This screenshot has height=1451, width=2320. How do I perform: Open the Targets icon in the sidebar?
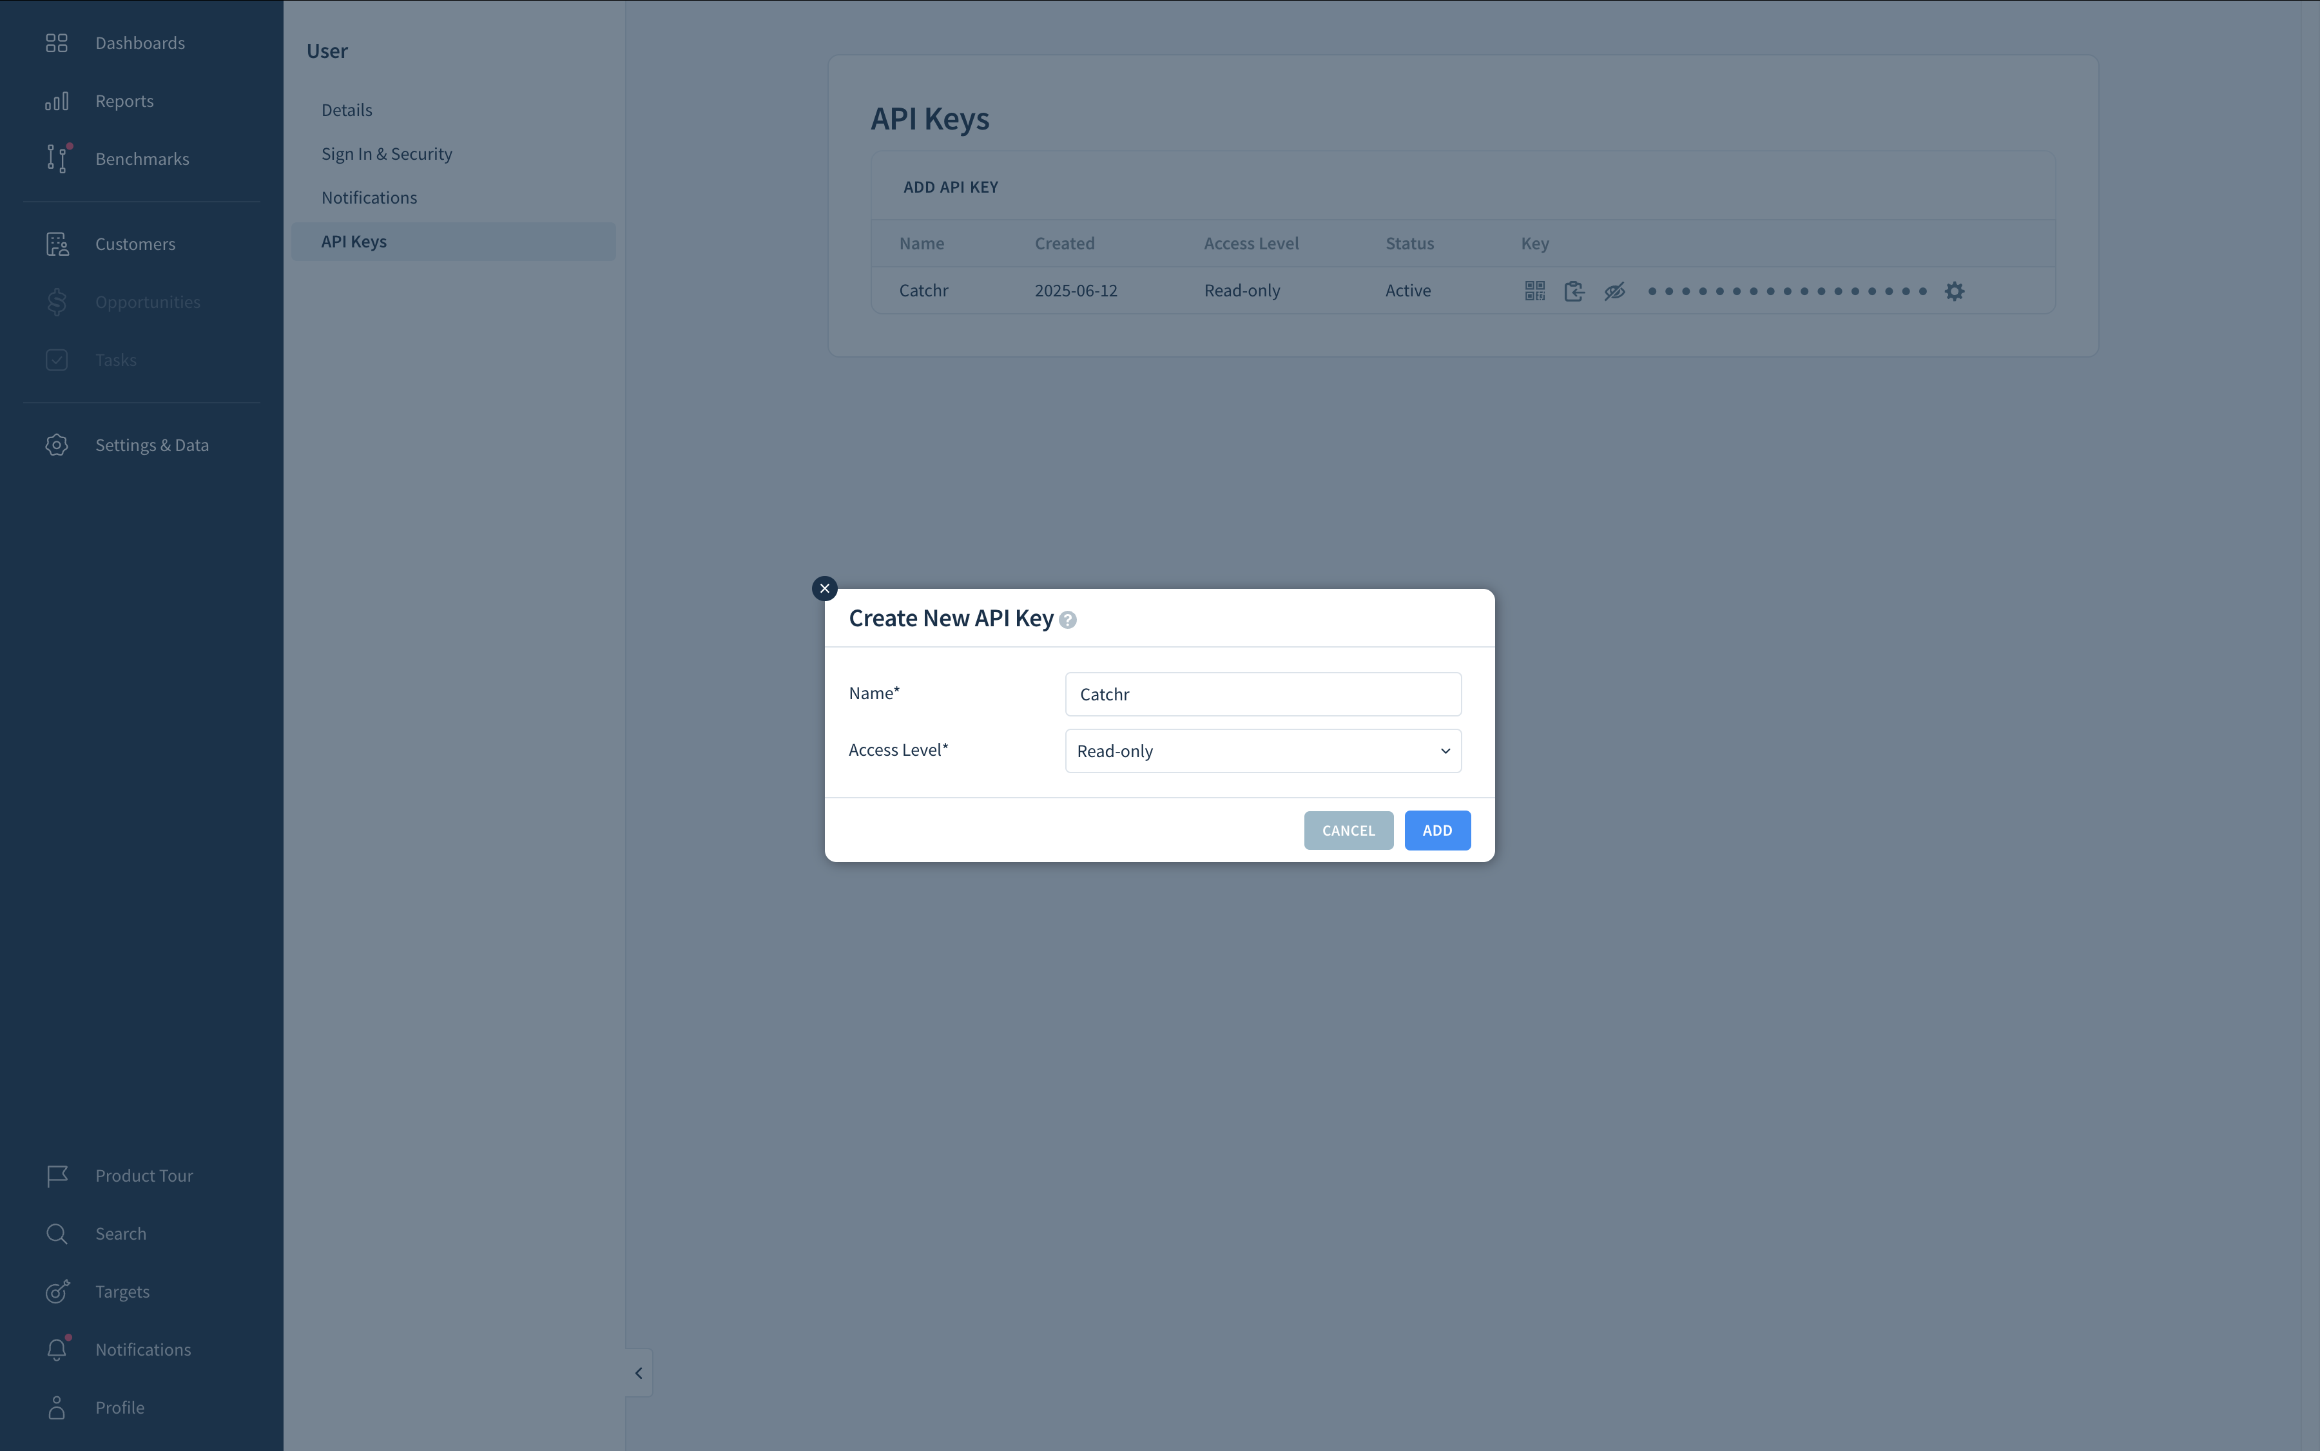click(57, 1292)
